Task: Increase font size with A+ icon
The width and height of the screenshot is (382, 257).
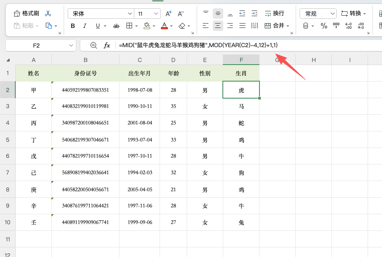Action: click(x=169, y=14)
